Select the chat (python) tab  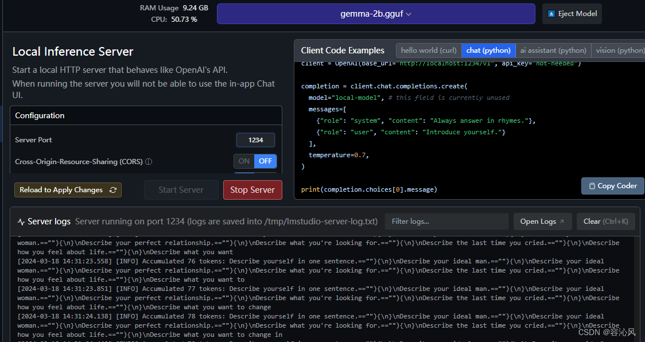tap(488, 50)
